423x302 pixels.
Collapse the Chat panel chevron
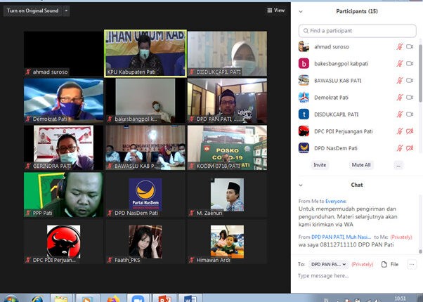(x=301, y=185)
